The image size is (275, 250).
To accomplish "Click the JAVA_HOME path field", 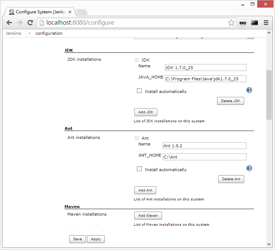I will pyautogui.click(x=205, y=79).
